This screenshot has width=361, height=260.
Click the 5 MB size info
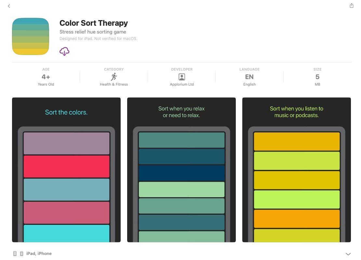point(317,77)
